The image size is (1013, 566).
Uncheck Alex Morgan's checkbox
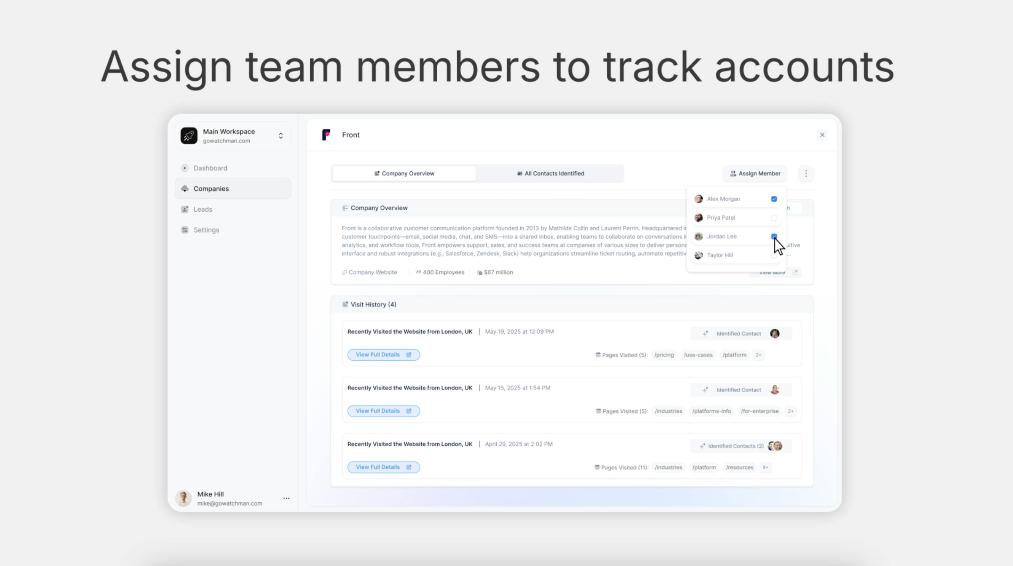pos(774,199)
